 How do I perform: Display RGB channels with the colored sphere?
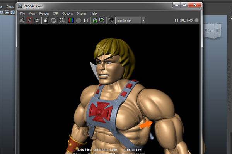71,20
